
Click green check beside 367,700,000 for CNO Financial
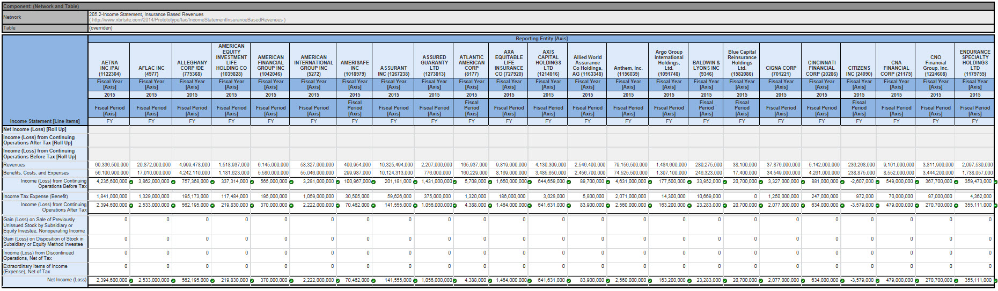[956, 182]
